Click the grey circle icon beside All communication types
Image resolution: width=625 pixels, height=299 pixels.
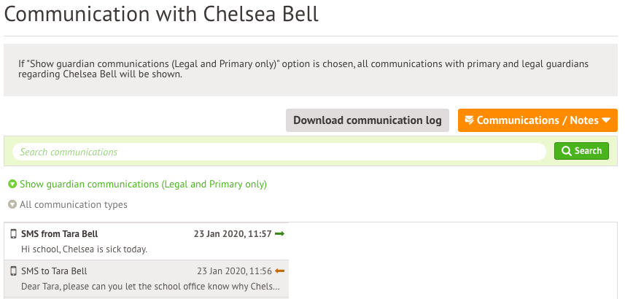click(12, 205)
